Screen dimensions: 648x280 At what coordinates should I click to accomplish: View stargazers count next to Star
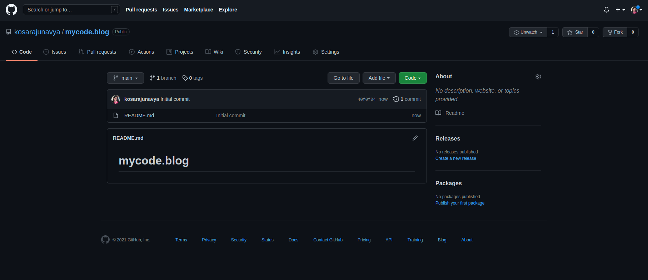pyautogui.click(x=593, y=32)
